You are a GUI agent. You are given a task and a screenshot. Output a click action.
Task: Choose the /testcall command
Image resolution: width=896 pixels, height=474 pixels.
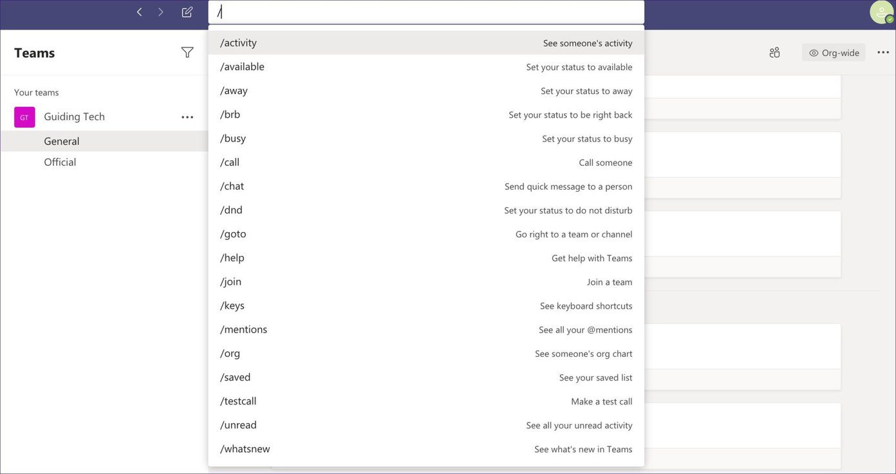426,401
